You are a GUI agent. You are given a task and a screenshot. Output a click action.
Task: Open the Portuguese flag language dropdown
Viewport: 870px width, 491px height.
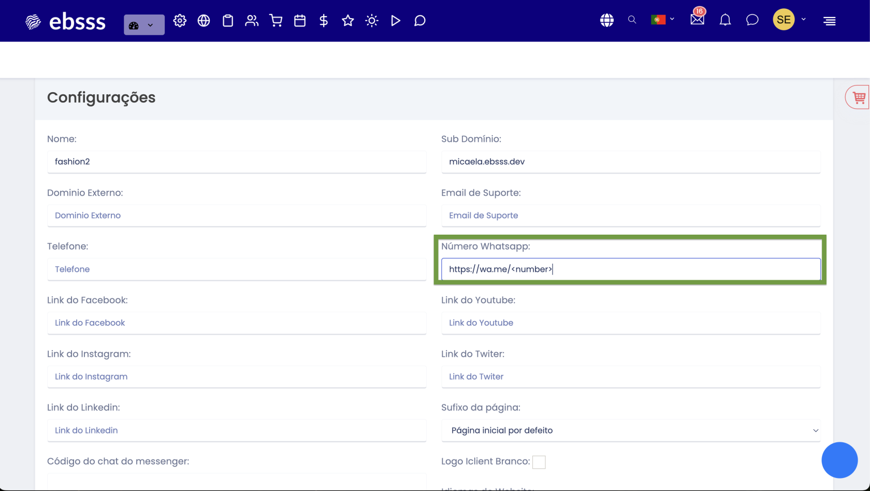tap(662, 20)
